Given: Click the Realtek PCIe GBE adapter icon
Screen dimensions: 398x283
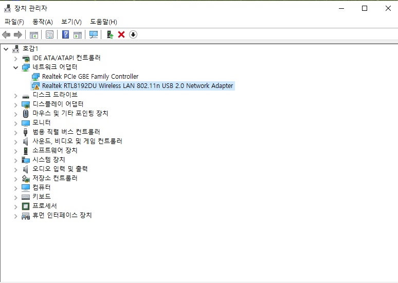Looking at the screenshot, I should pyautogui.click(x=35, y=77).
